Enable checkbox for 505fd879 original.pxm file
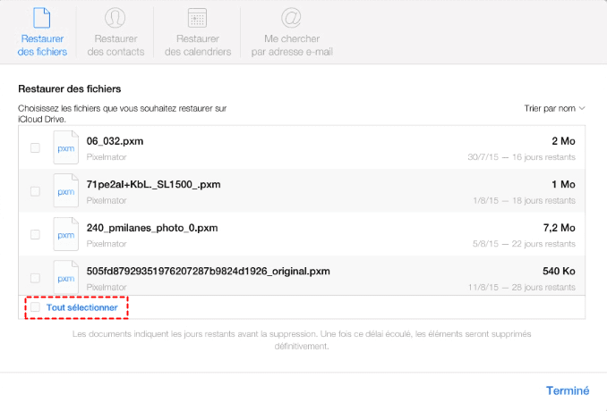 click(x=36, y=277)
